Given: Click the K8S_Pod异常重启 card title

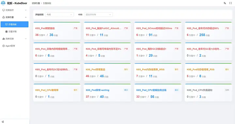Looking at the screenshot, I should point(95,70).
